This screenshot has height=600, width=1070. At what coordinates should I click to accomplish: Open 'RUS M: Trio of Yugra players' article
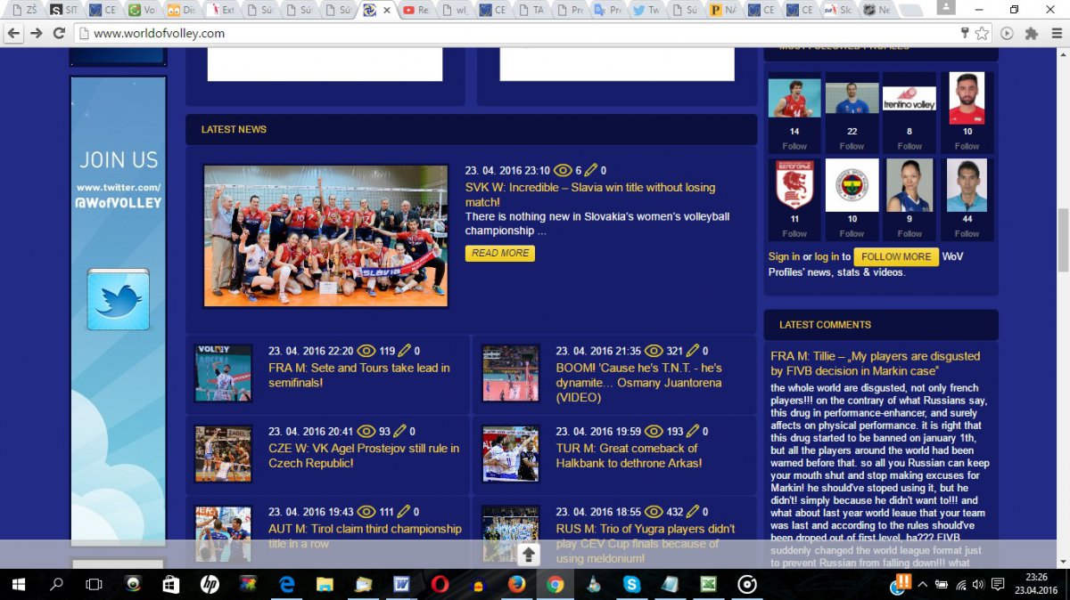tap(646, 544)
